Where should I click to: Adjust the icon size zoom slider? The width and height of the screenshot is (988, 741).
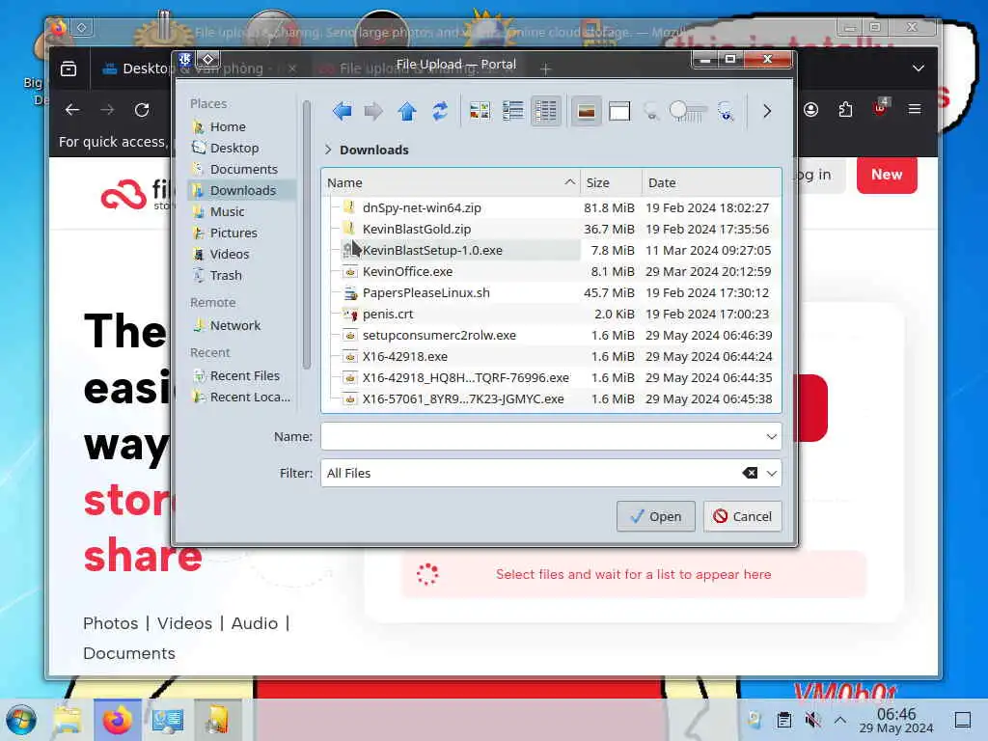pos(688,112)
